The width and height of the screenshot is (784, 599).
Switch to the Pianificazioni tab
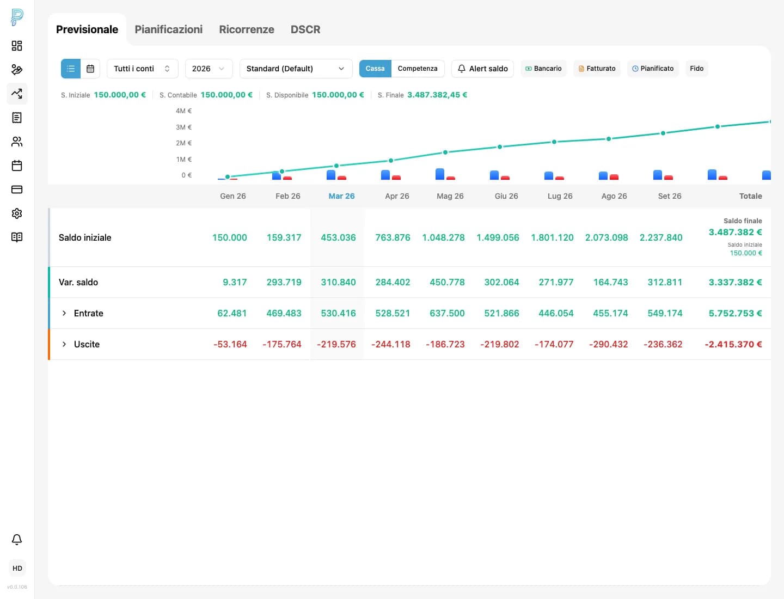click(x=169, y=29)
